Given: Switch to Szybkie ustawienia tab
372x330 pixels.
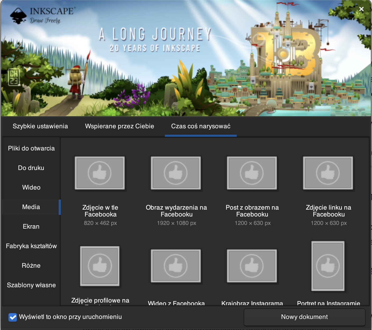Looking at the screenshot, I should pyautogui.click(x=40, y=126).
